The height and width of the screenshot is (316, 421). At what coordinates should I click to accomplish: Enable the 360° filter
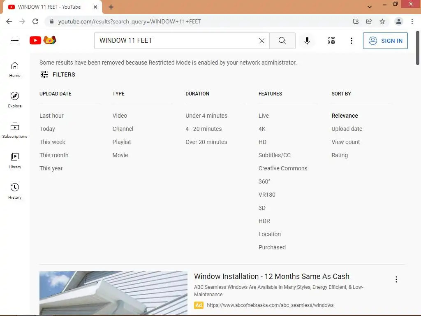click(x=264, y=181)
